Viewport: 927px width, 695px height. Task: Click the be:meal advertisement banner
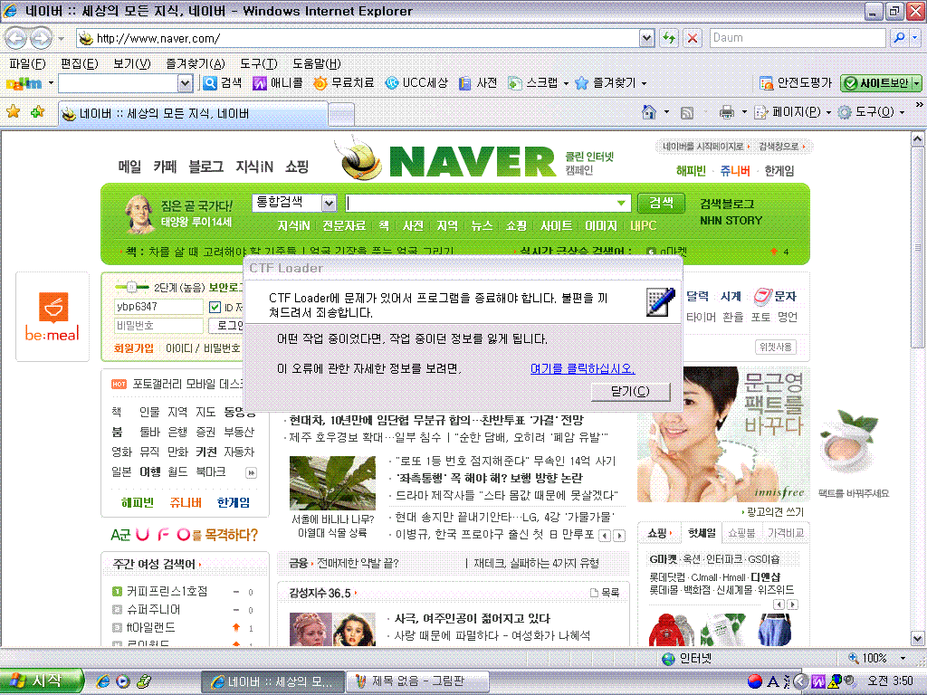click(52, 317)
